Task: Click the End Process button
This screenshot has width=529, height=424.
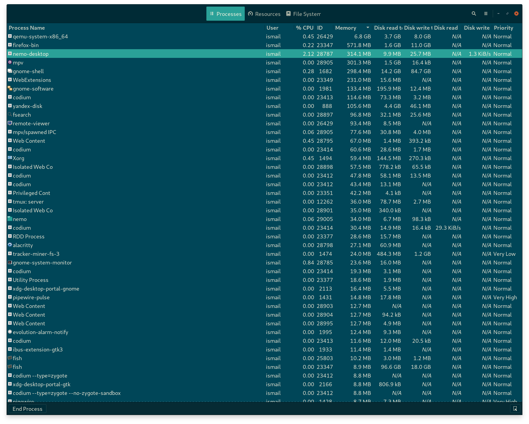Action: tap(27, 408)
